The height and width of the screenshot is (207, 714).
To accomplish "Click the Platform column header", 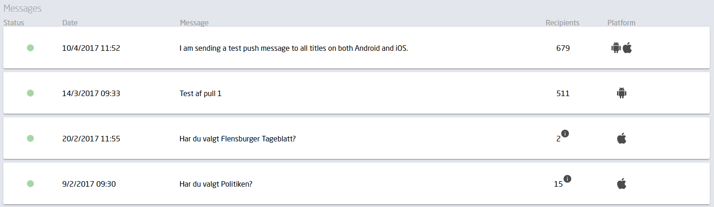I will [621, 23].
